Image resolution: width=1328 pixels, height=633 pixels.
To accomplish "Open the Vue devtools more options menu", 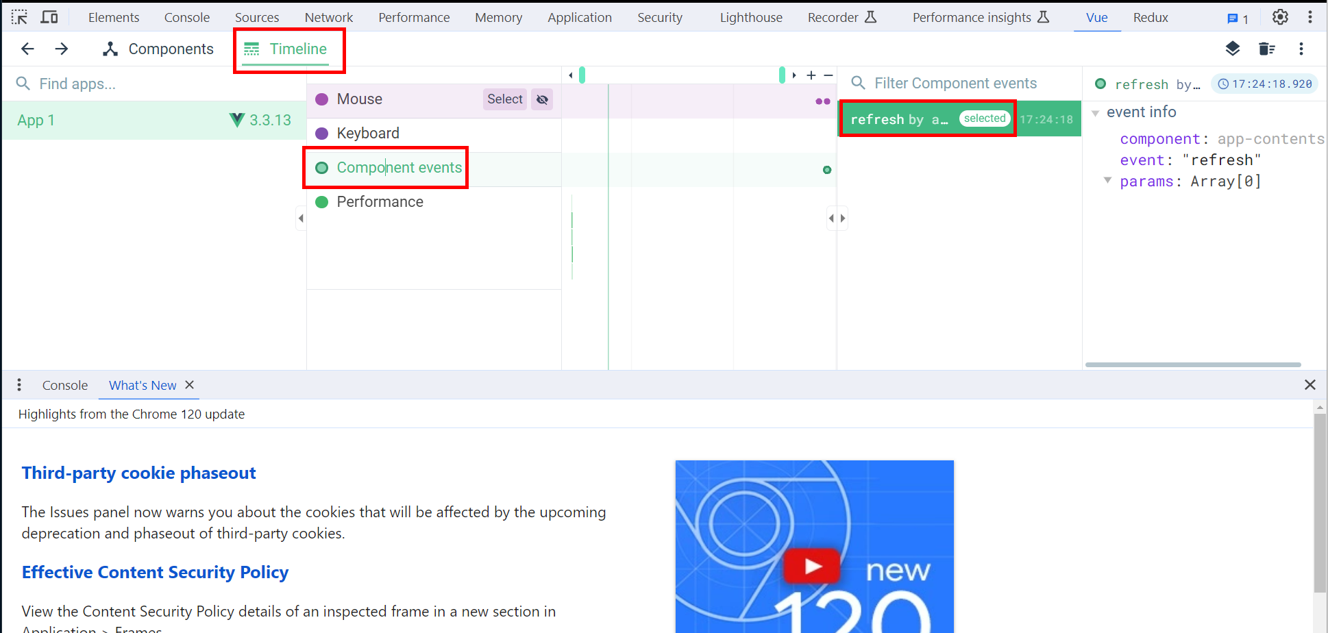I will coord(1301,49).
